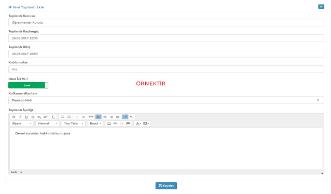This screenshot has height=194, width=331.
Task: Toggle the Okul İçi Mi switch
Action: pos(29,85)
